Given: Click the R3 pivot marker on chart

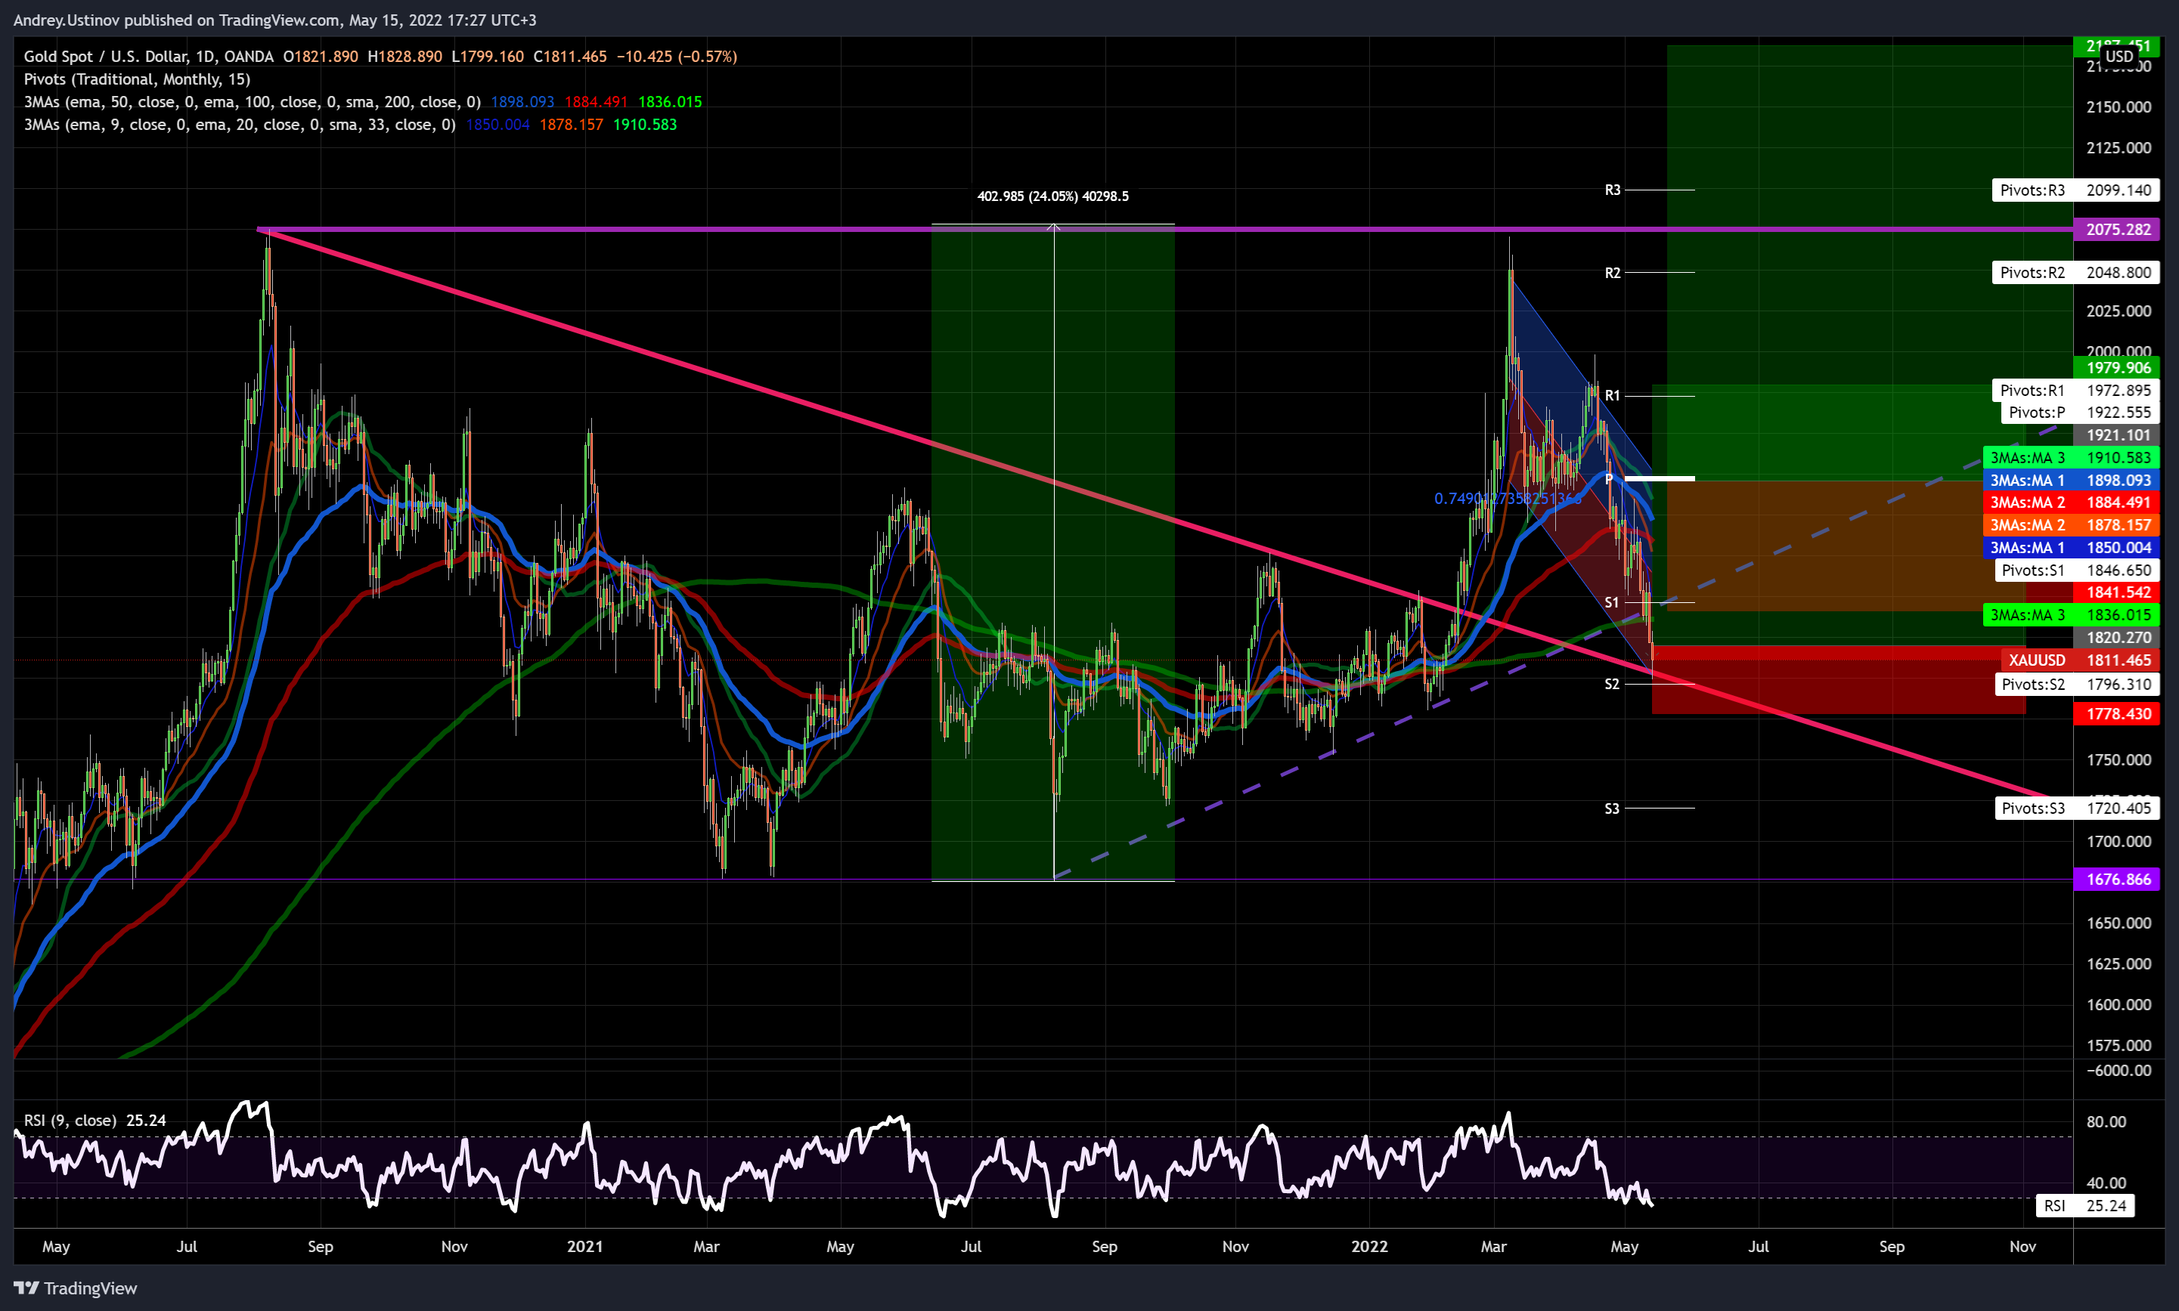Looking at the screenshot, I should coord(1613,190).
